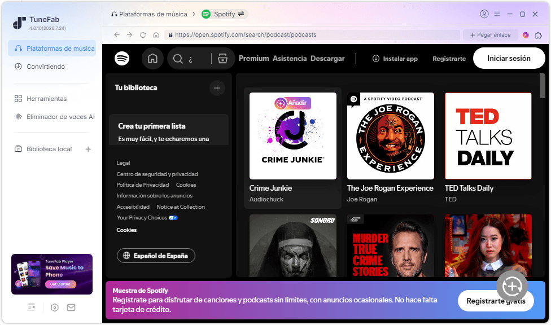551x325 pixels.
Task: Click Añadir badge on Crime Junkie
Action: 292,103
